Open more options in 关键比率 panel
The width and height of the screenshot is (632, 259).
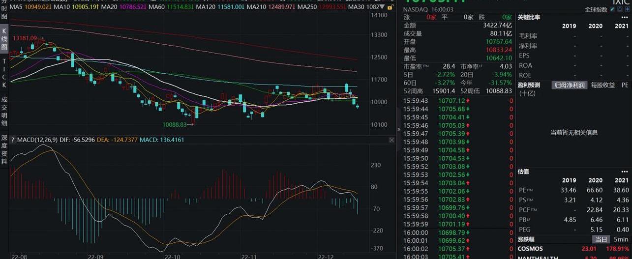625,17
